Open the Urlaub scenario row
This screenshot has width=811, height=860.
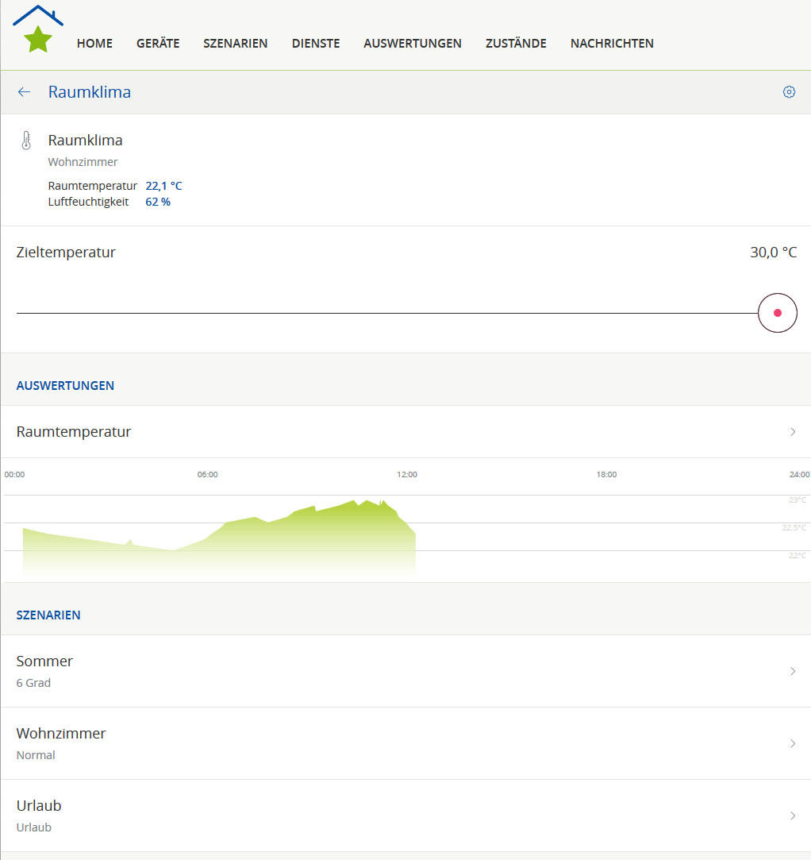click(x=405, y=816)
